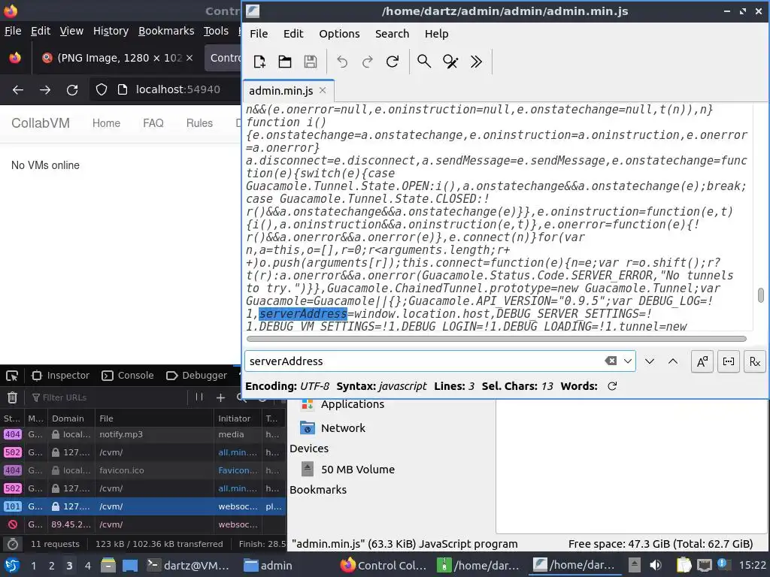The height and width of the screenshot is (577, 770).
Task: Open the Replace tool icon in FeatherPad
Action: [450, 62]
